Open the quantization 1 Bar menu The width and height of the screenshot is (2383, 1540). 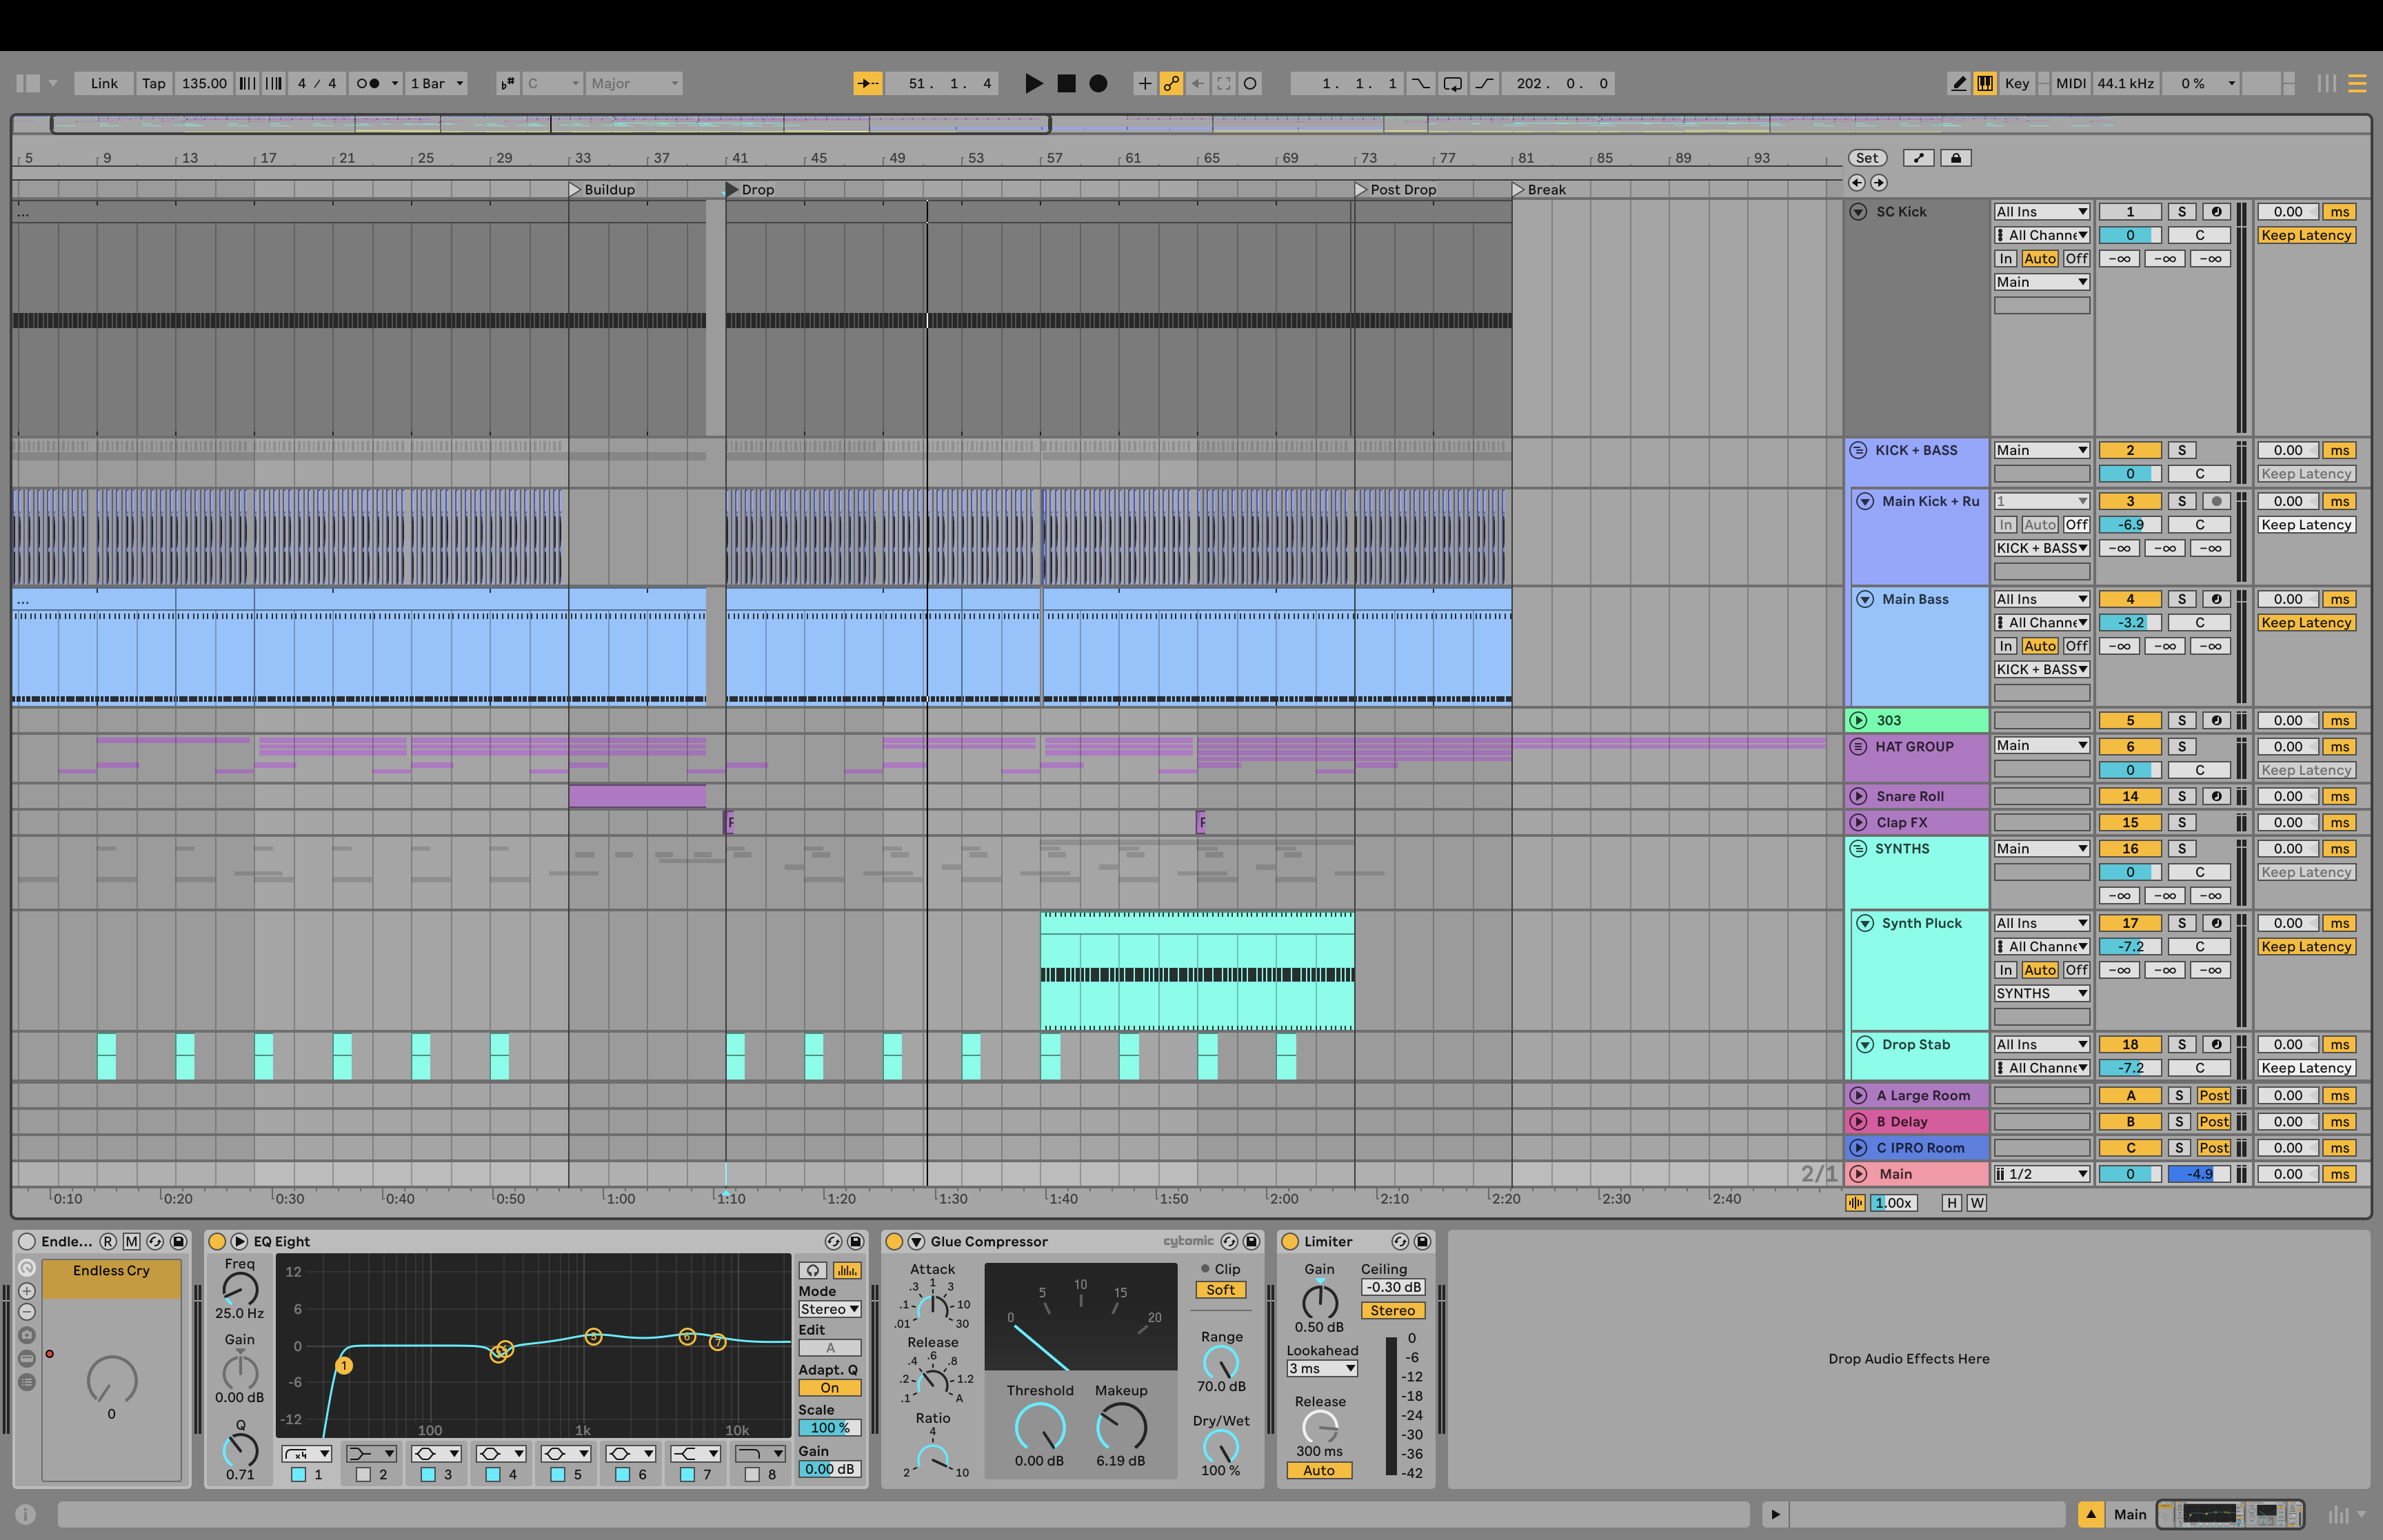437,84
